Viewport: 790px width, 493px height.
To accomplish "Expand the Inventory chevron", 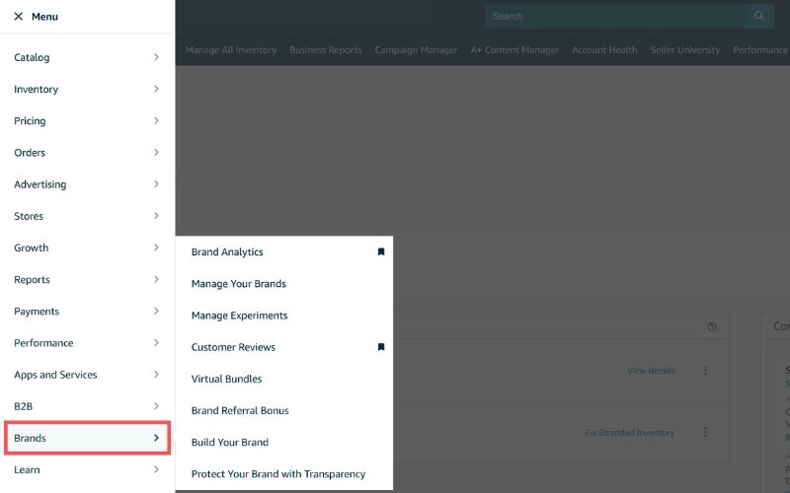I will click(x=156, y=89).
